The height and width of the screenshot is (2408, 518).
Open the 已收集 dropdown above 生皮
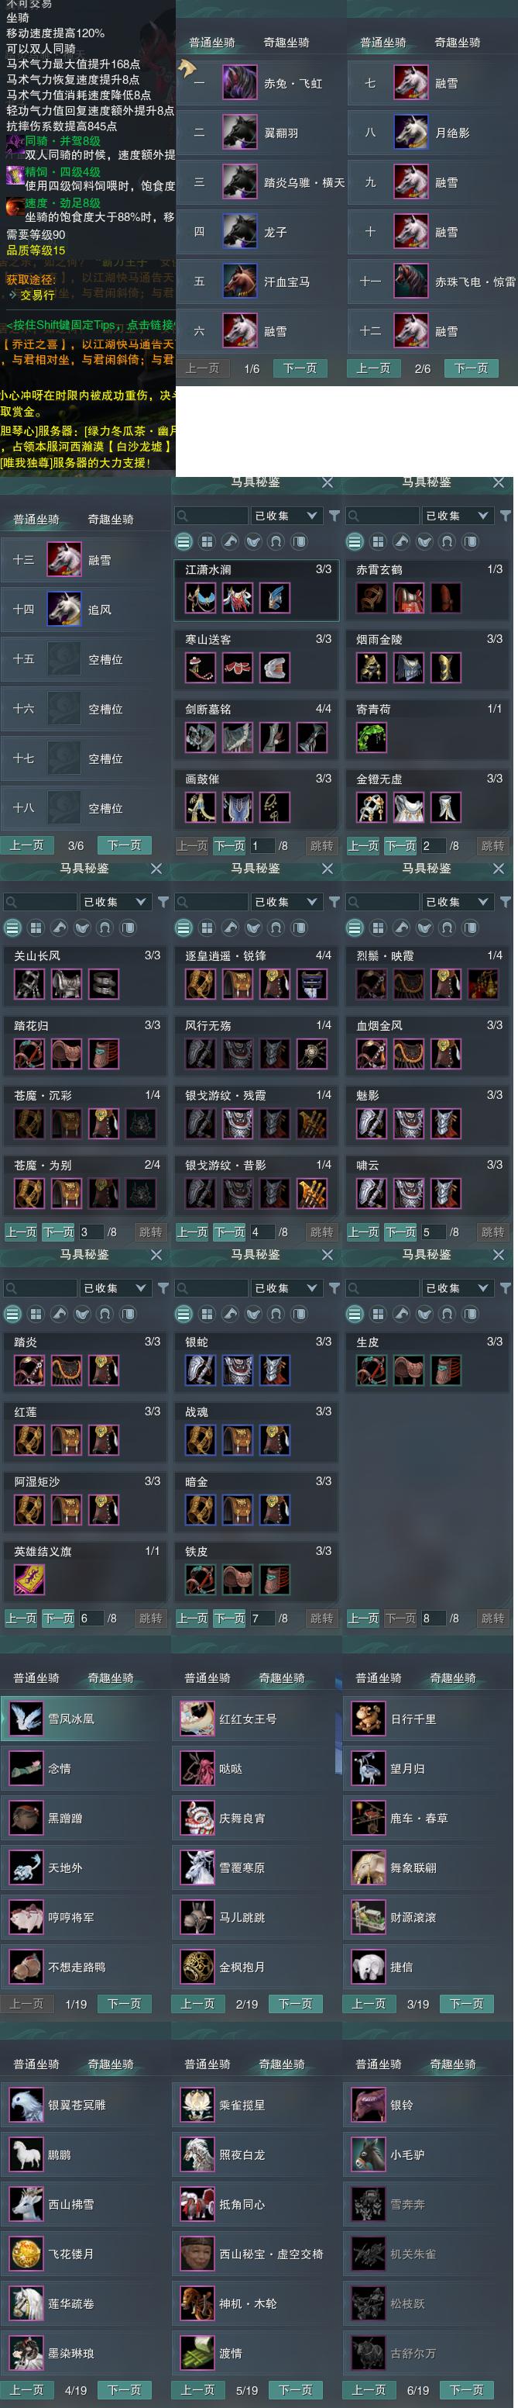pos(456,1287)
